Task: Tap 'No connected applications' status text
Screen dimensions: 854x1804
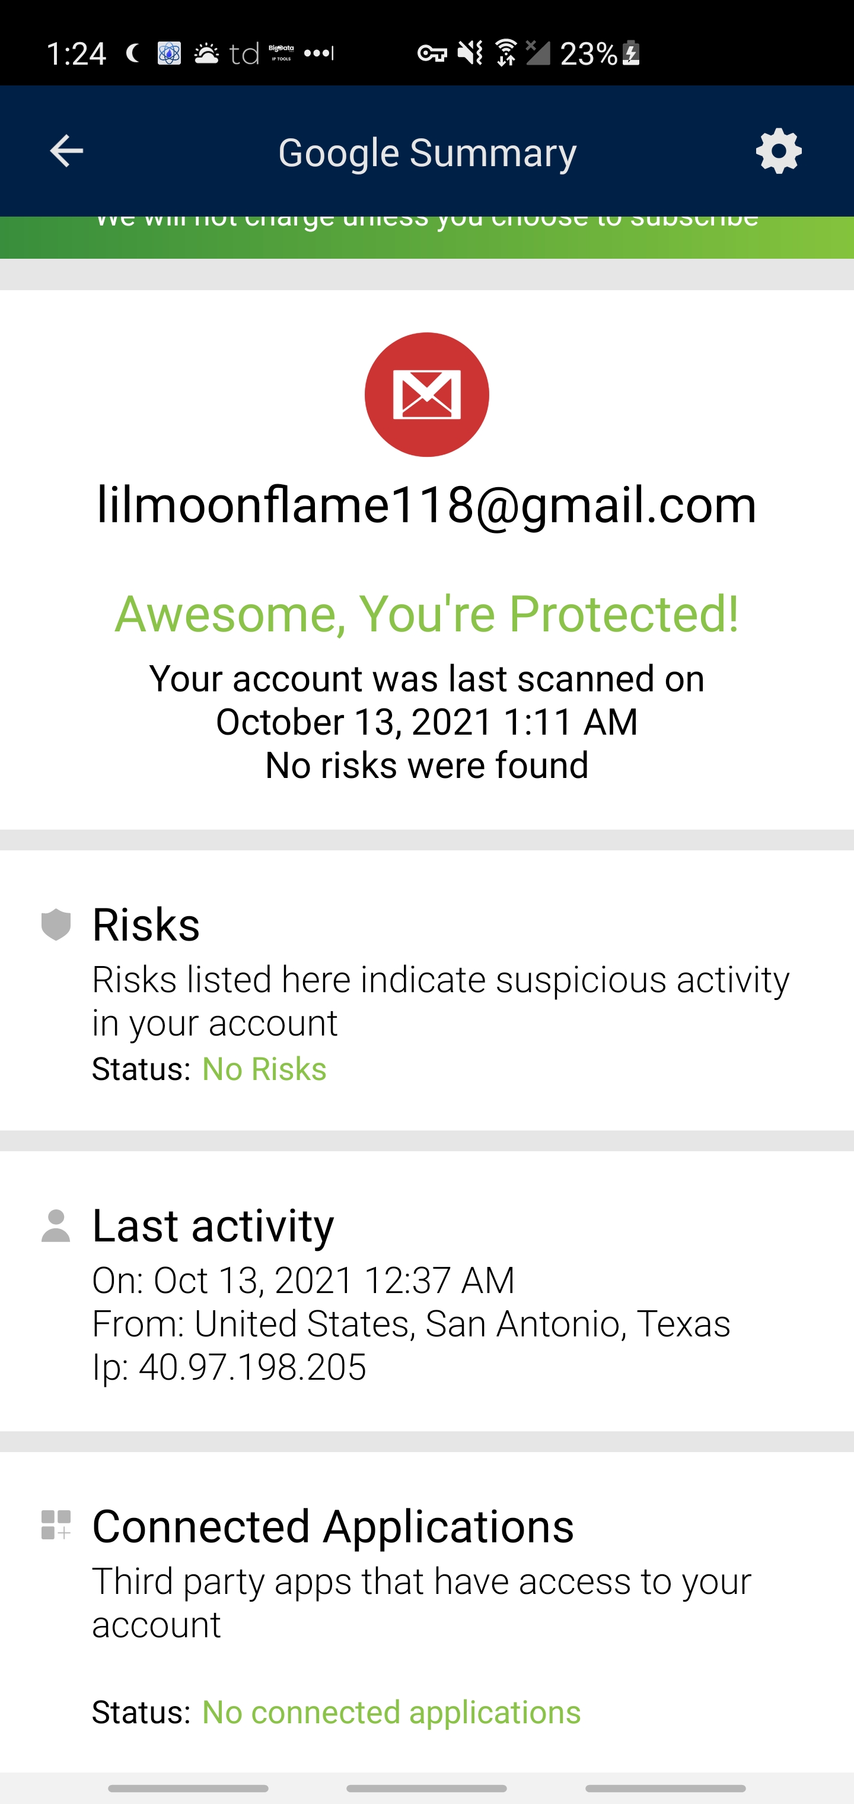Action: (x=391, y=1712)
